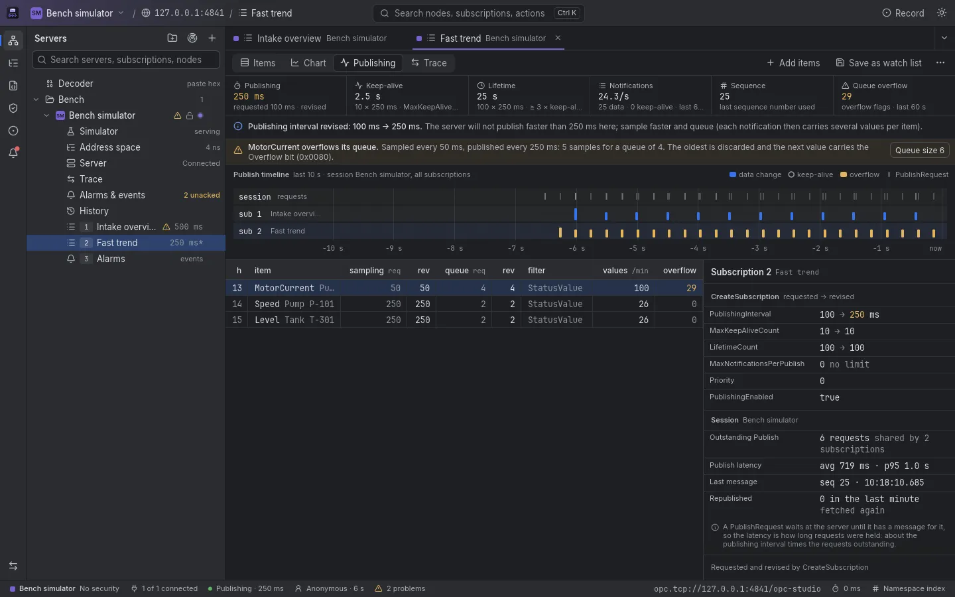Open the Intake overview document tab
This screenshot has height=597, width=955.
[310, 38]
